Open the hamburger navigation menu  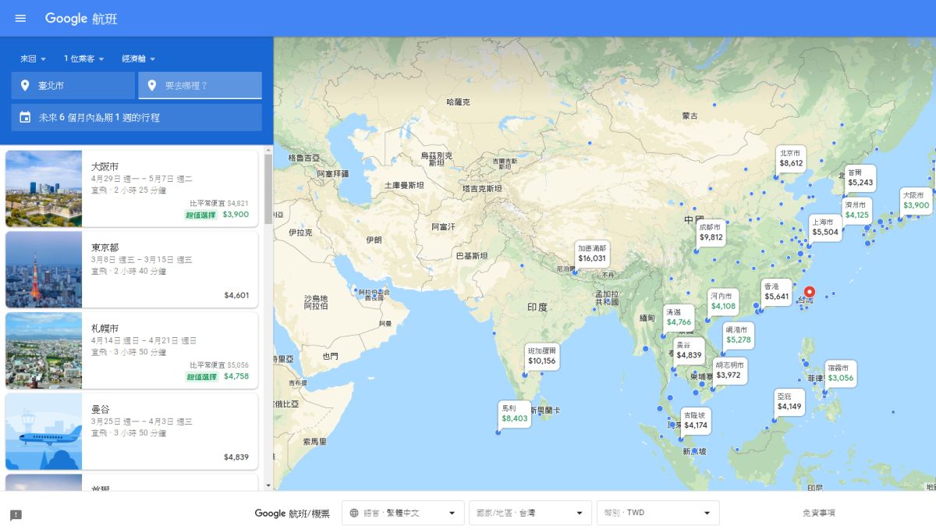point(19,19)
